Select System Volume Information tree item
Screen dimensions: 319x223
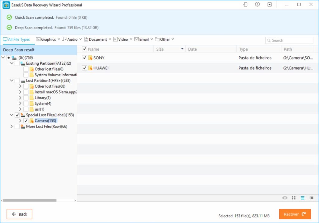coord(56,75)
